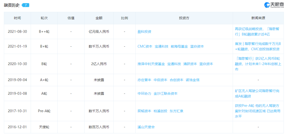This screenshot has width=287, height=136.
Task: Open the 盈科投资 investor link
Action: pyautogui.click(x=144, y=32)
